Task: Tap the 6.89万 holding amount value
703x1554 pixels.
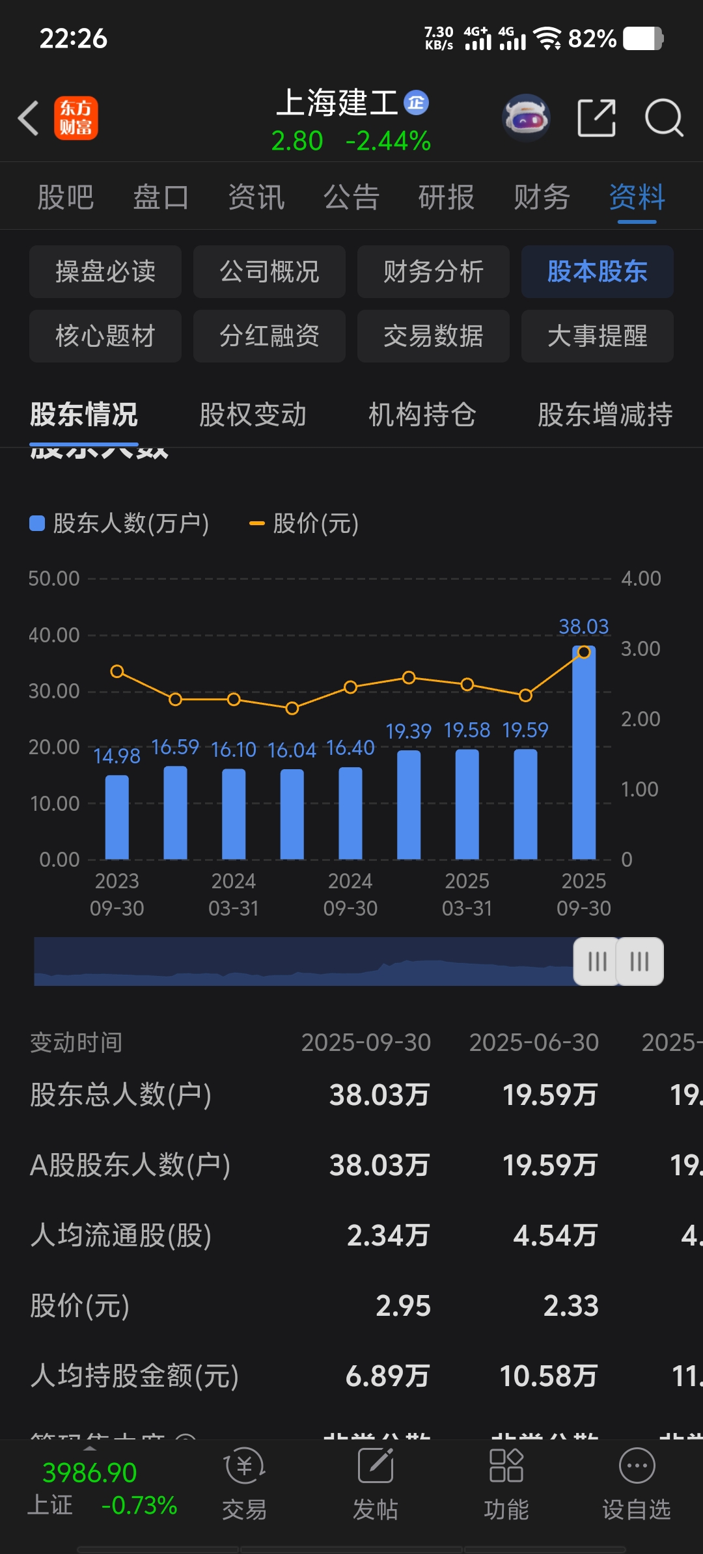Action: [388, 1376]
